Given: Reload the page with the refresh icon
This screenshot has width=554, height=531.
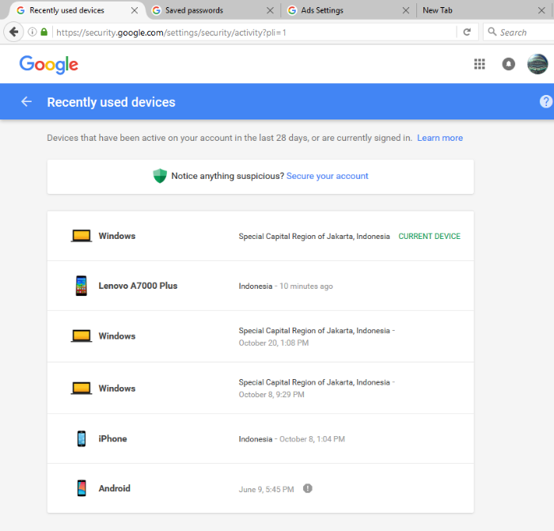Looking at the screenshot, I should (467, 32).
